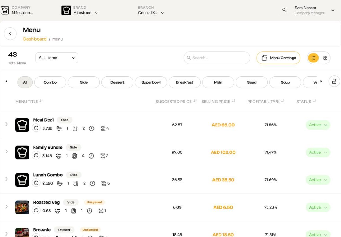Sort by Selling Price

(x=233, y=101)
